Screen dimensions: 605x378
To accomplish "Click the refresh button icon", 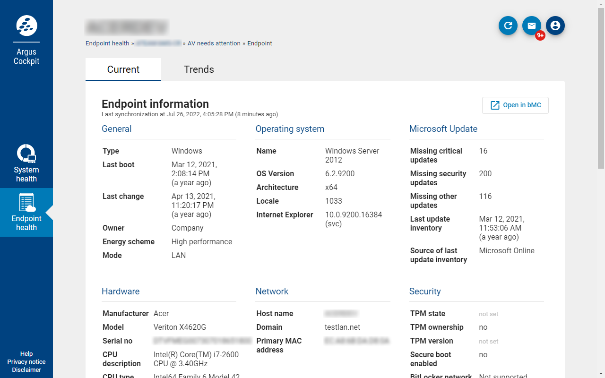I will coord(508,26).
